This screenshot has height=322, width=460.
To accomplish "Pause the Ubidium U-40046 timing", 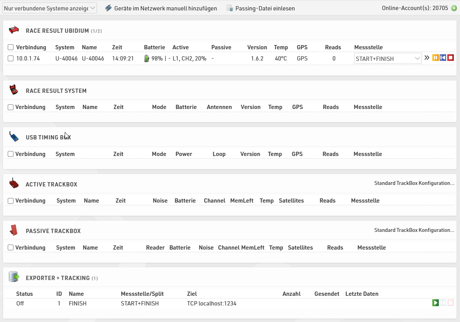I will click(x=435, y=58).
